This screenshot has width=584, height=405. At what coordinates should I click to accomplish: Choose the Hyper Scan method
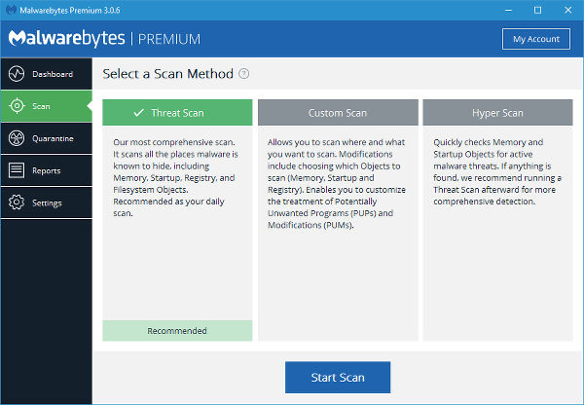497,113
